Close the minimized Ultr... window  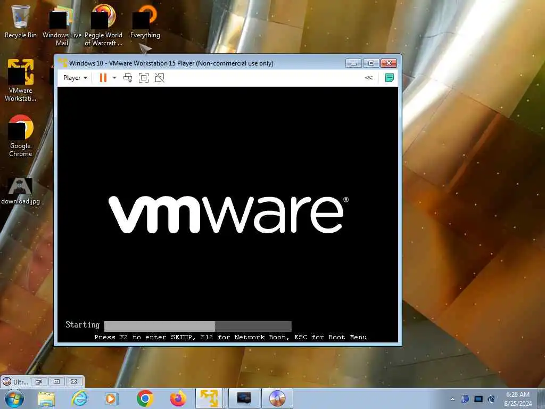[74, 381]
